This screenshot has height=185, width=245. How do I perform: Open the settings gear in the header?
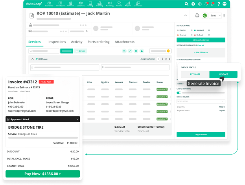pyautogui.click(x=200, y=4)
